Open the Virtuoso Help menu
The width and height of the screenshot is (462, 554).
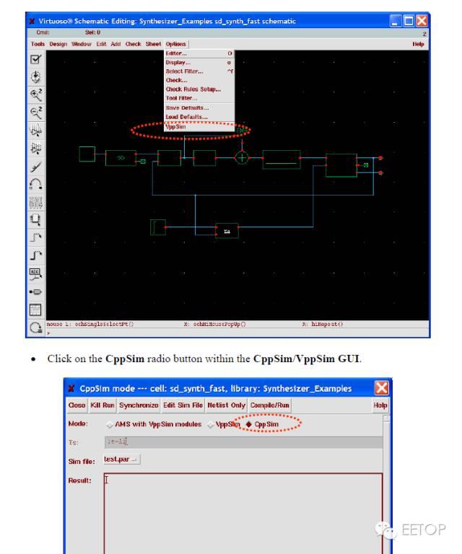[x=418, y=44]
